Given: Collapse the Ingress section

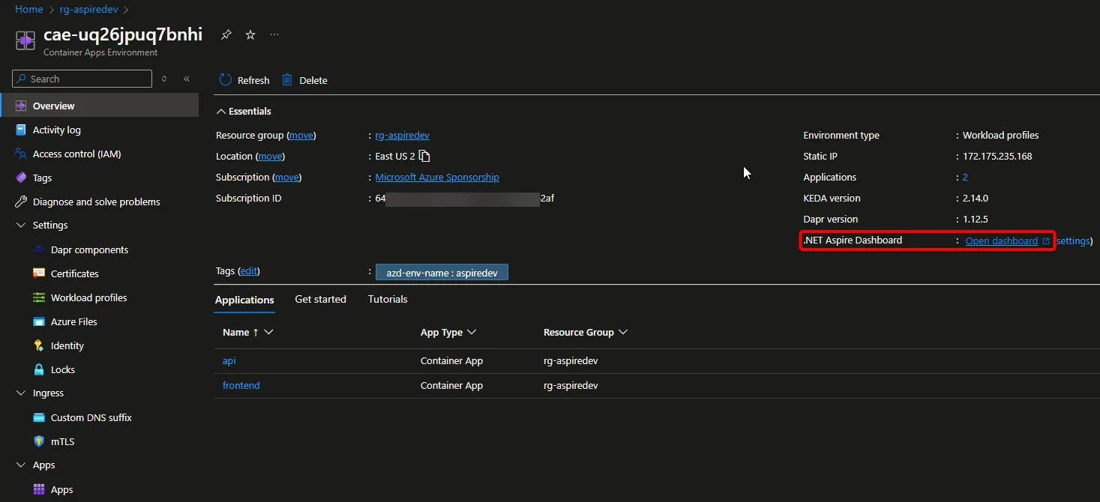Looking at the screenshot, I should (20, 393).
